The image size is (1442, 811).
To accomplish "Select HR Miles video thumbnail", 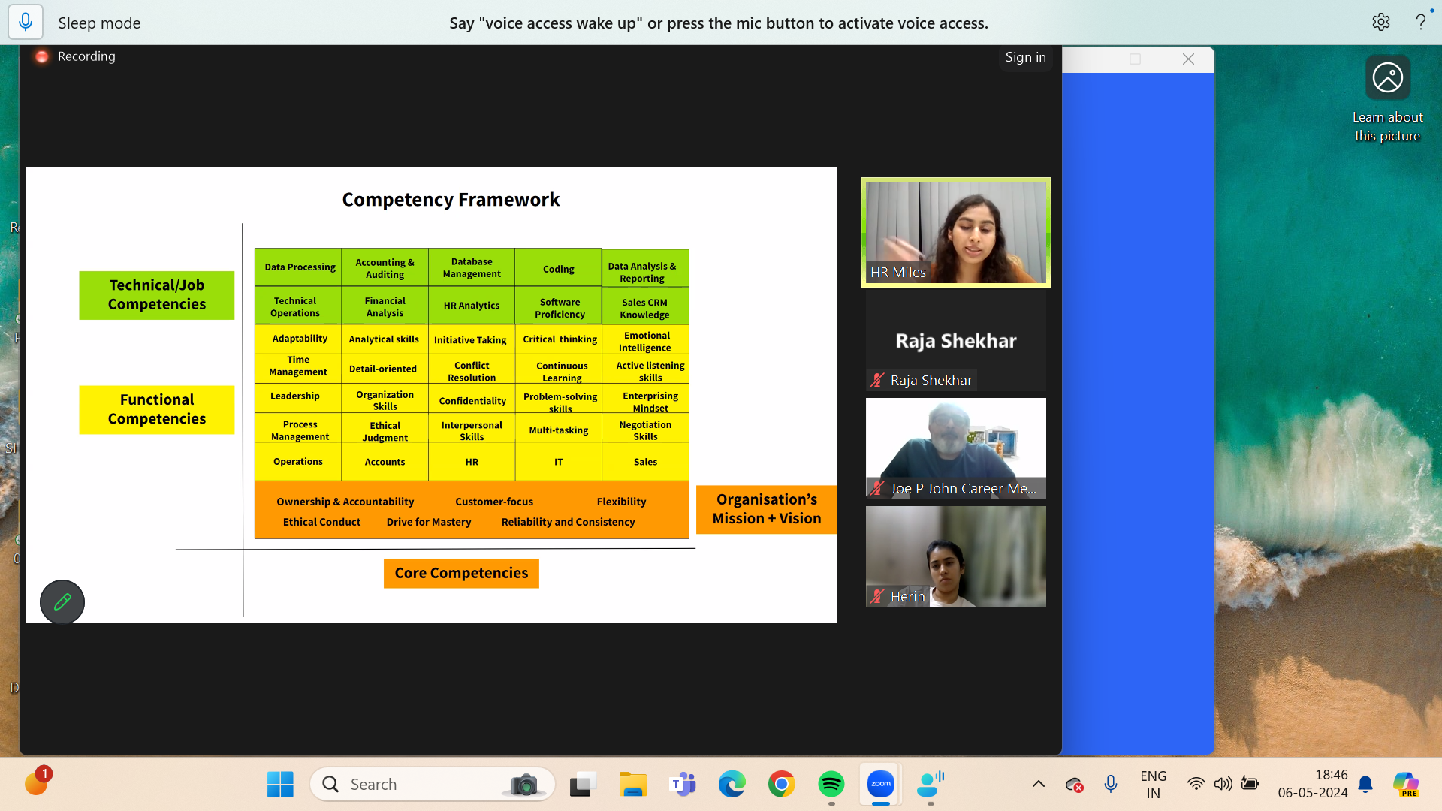I will pos(955,232).
